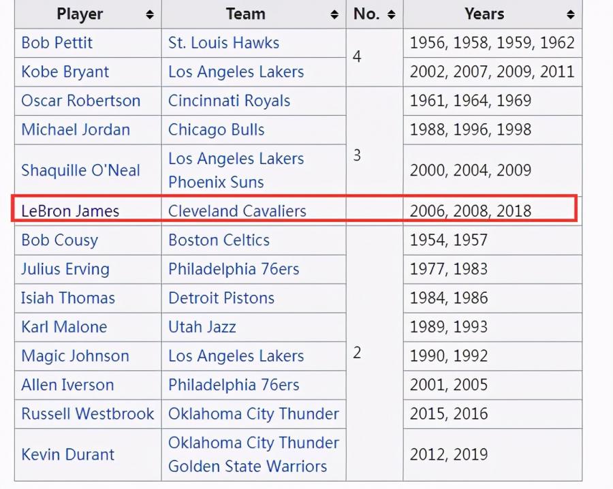Open Julius Erving player link

(x=65, y=269)
